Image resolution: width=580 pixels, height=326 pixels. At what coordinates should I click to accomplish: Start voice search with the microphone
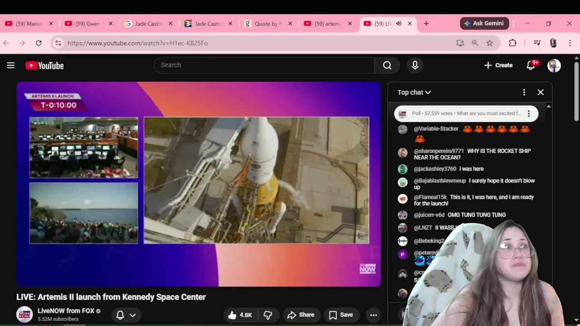pos(415,65)
